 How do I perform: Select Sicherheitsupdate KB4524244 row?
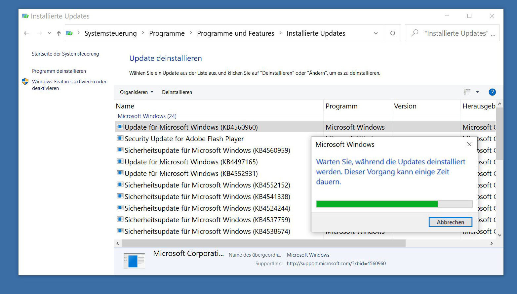[x=207, y=208]
